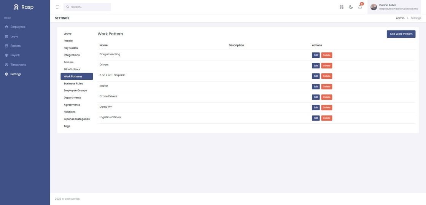Click the search magnifier icon
Viewport: 426px width, 205px height.
(68, 7)
